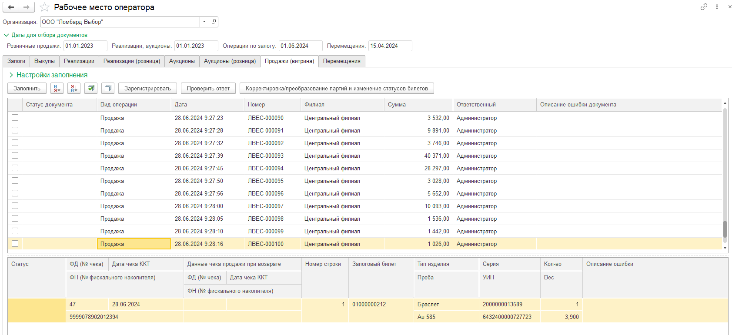
Task: Click the series value 2000000013589
Action: [x=509, y=305]
